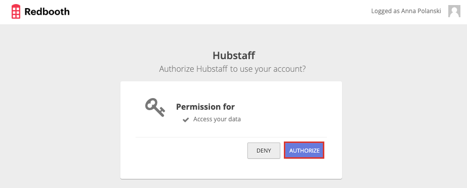The height and width of the screenshot is (188, 467).
Task: Click 'to use your account?' subtitle text
Action: click(268, 69)
